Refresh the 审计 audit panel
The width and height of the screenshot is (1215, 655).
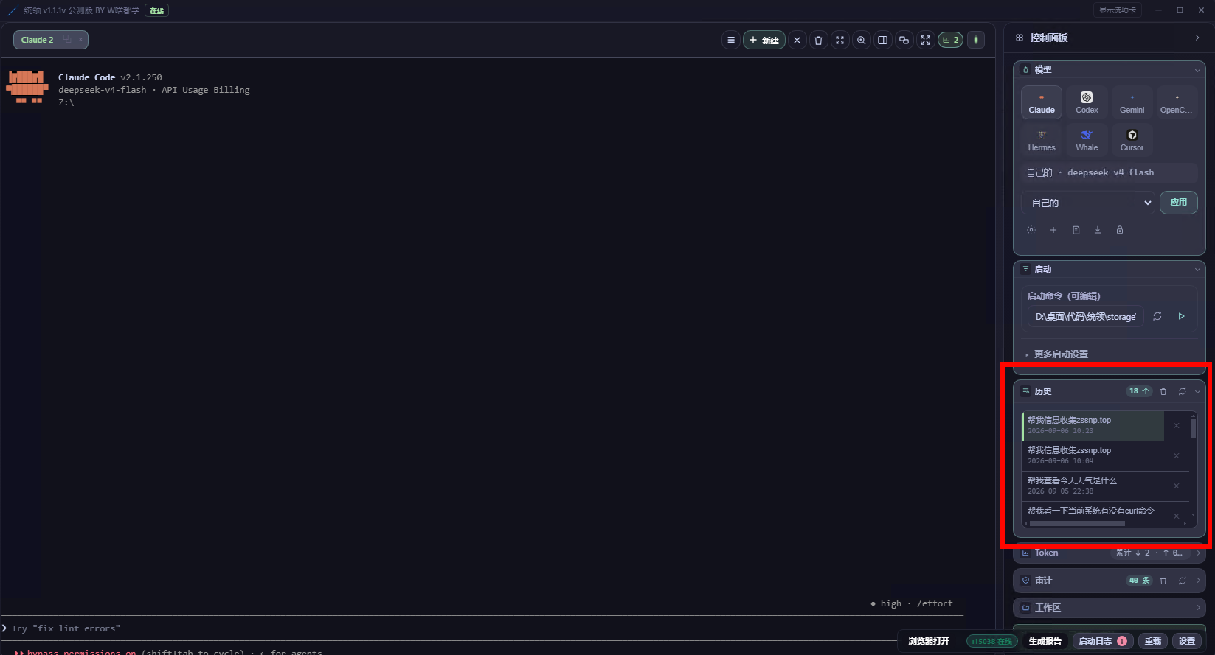(1183, 581)
